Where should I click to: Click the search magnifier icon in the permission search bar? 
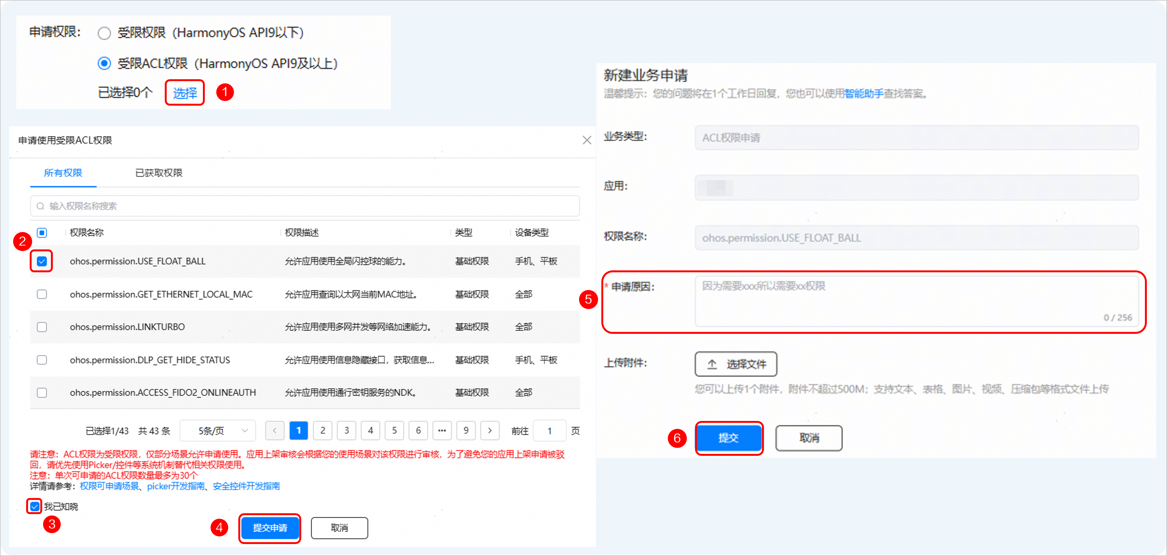[x=40, y=206]
